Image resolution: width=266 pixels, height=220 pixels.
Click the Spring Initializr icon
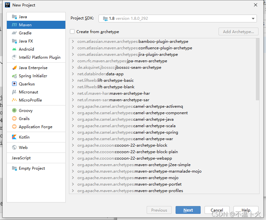[14, 76]
